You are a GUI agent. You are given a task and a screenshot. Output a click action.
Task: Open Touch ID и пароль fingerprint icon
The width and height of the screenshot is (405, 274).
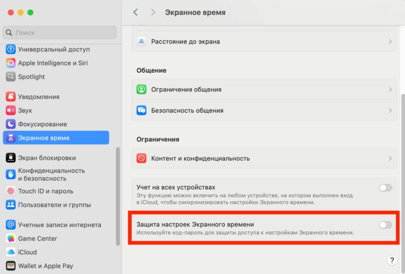[10, 191]
